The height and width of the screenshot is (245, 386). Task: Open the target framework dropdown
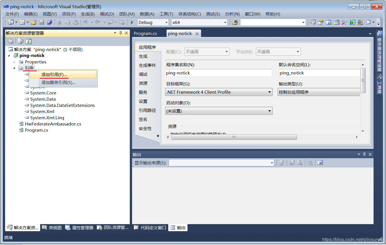[x=270, y=92]
